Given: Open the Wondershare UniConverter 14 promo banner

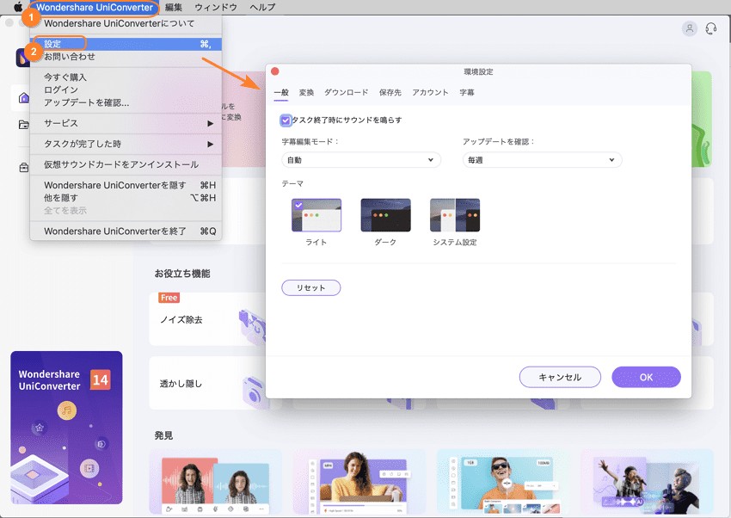Looking at the screenshot, I should [67, 428].
